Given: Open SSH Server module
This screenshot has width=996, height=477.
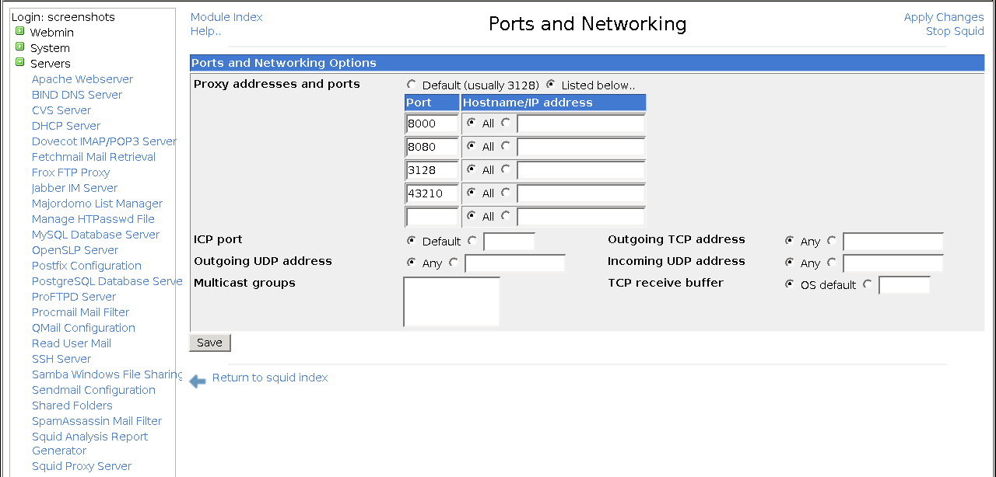Looking at the screenshot, I should pos(61,359).
